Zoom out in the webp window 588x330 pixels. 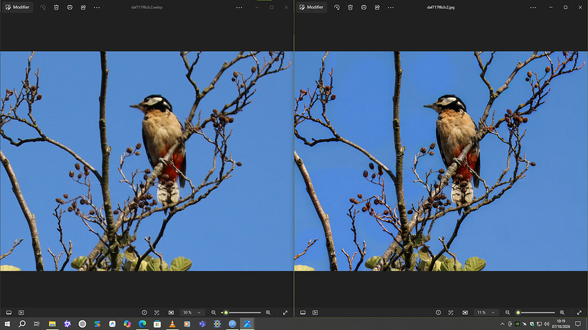pyautogui.click(x=213, y=313)
